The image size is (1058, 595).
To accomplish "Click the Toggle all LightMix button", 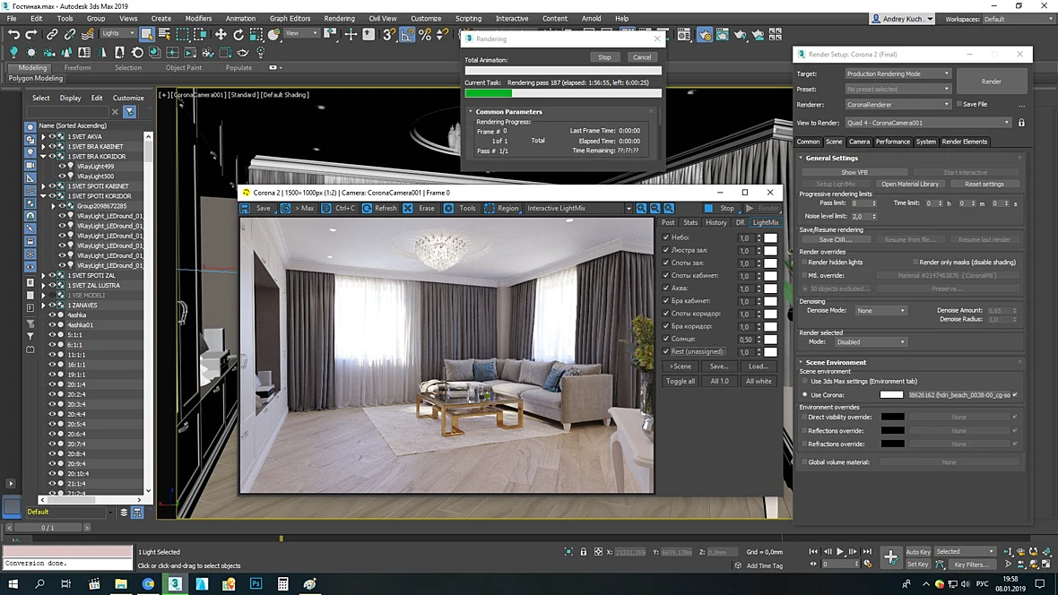I will pyautogui.click(x=681, y=381).
